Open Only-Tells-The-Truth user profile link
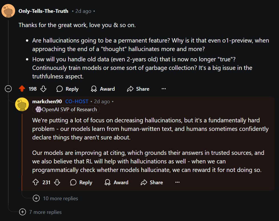 (43, 11)
